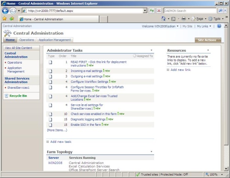Image resolution: width=230 pixels, height=178 pixels.
Task: Click plus icon beside Add new link
Action: tap(168, 70)
